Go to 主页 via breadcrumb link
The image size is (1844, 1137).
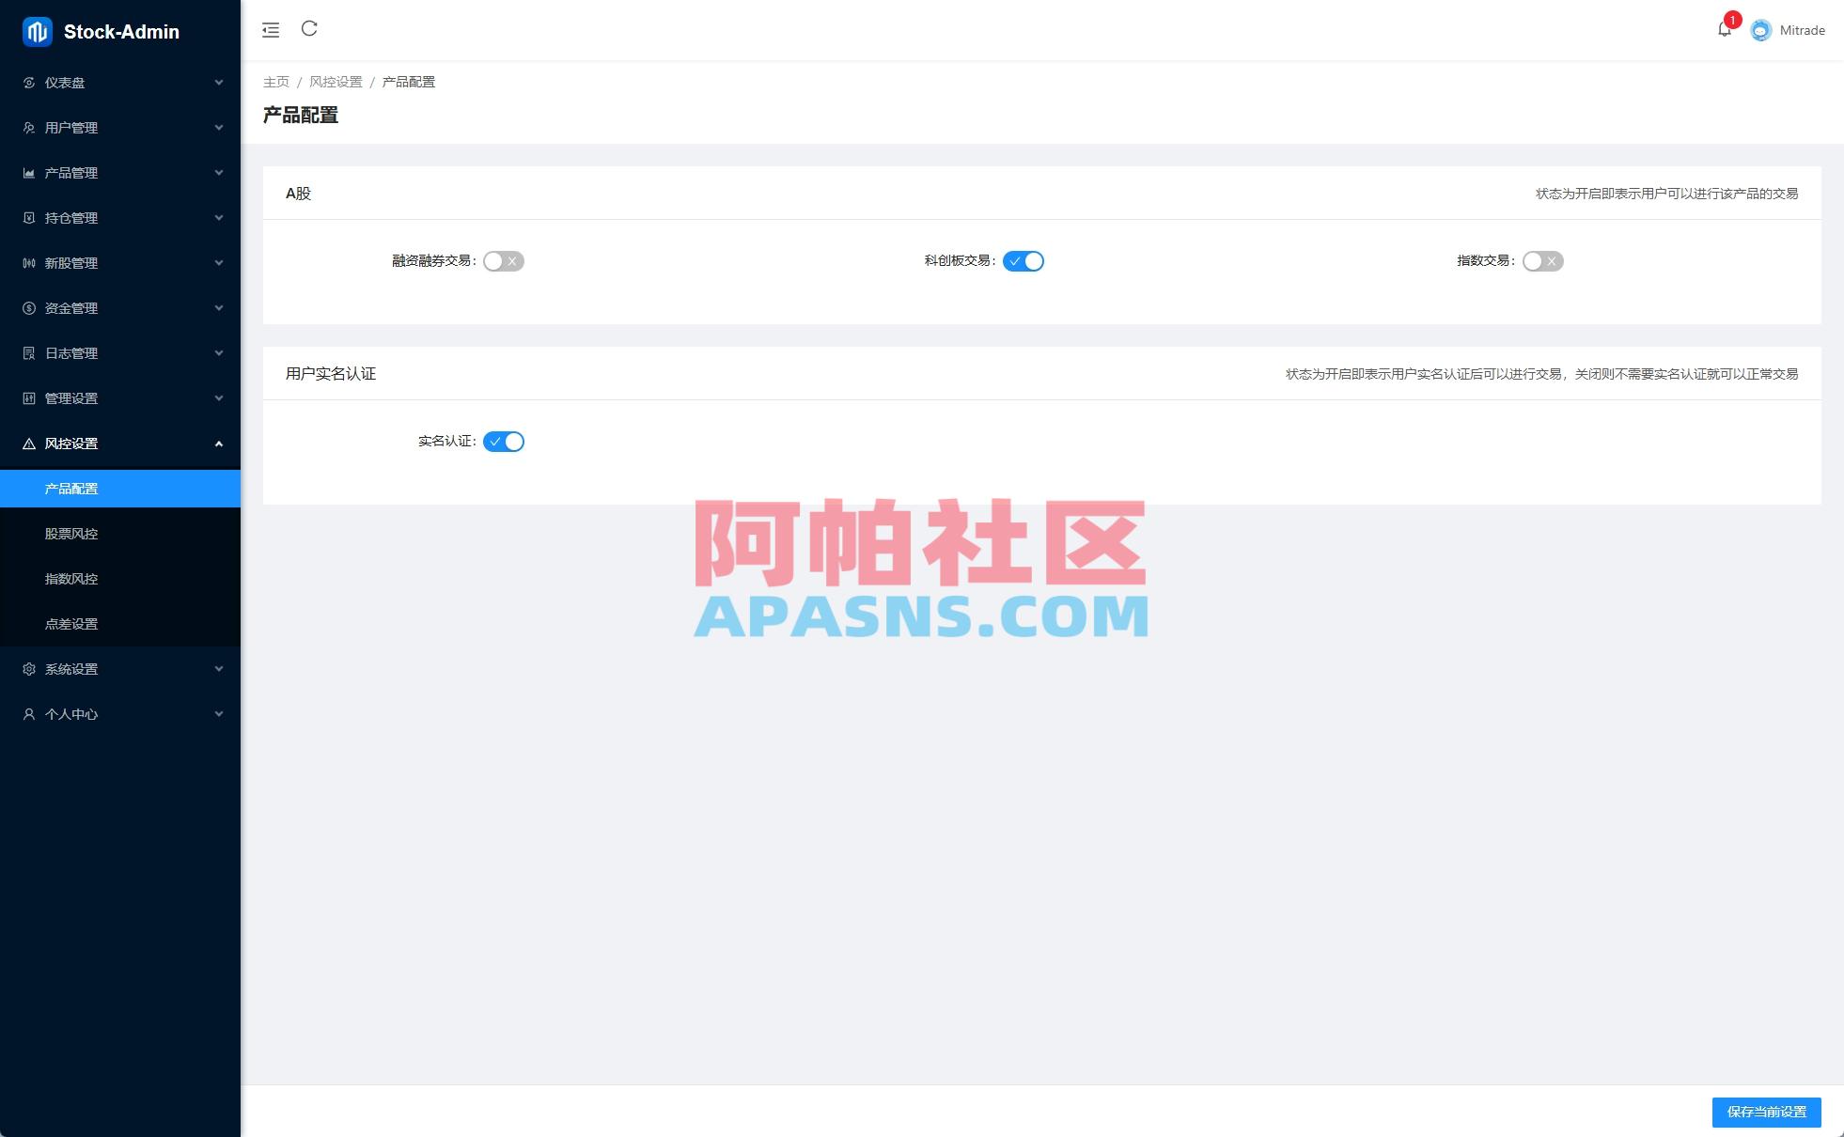275,82
